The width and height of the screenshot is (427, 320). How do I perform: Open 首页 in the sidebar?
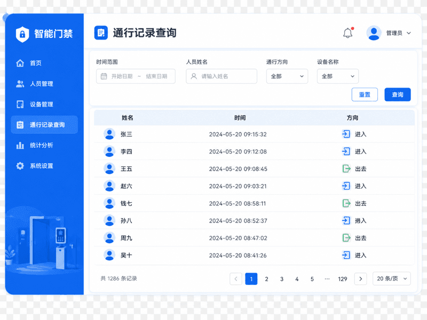(44, 63)
